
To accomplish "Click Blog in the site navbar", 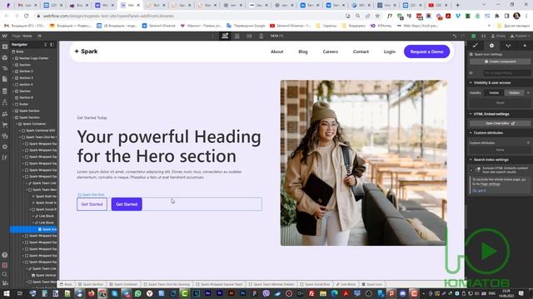I will pyautogui.click(x=303, y=51).
